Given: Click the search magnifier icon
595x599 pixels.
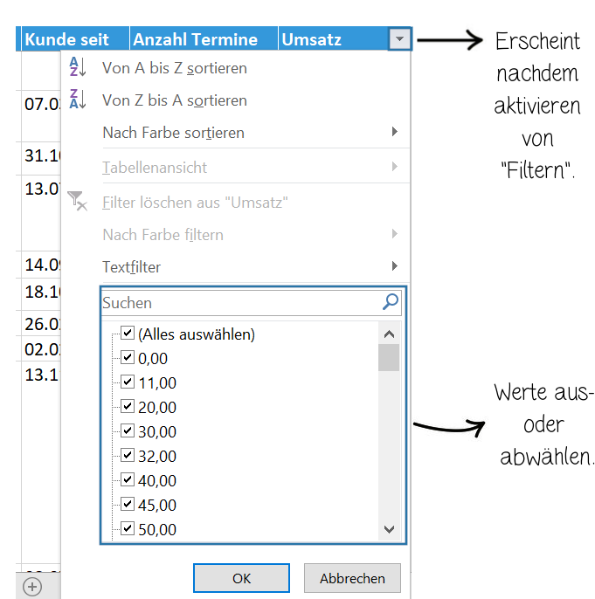Looking at the screenshot, I should (x=391, y=302).
